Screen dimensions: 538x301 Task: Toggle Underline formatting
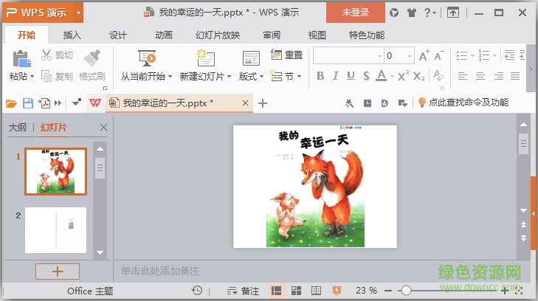[351, 76]
